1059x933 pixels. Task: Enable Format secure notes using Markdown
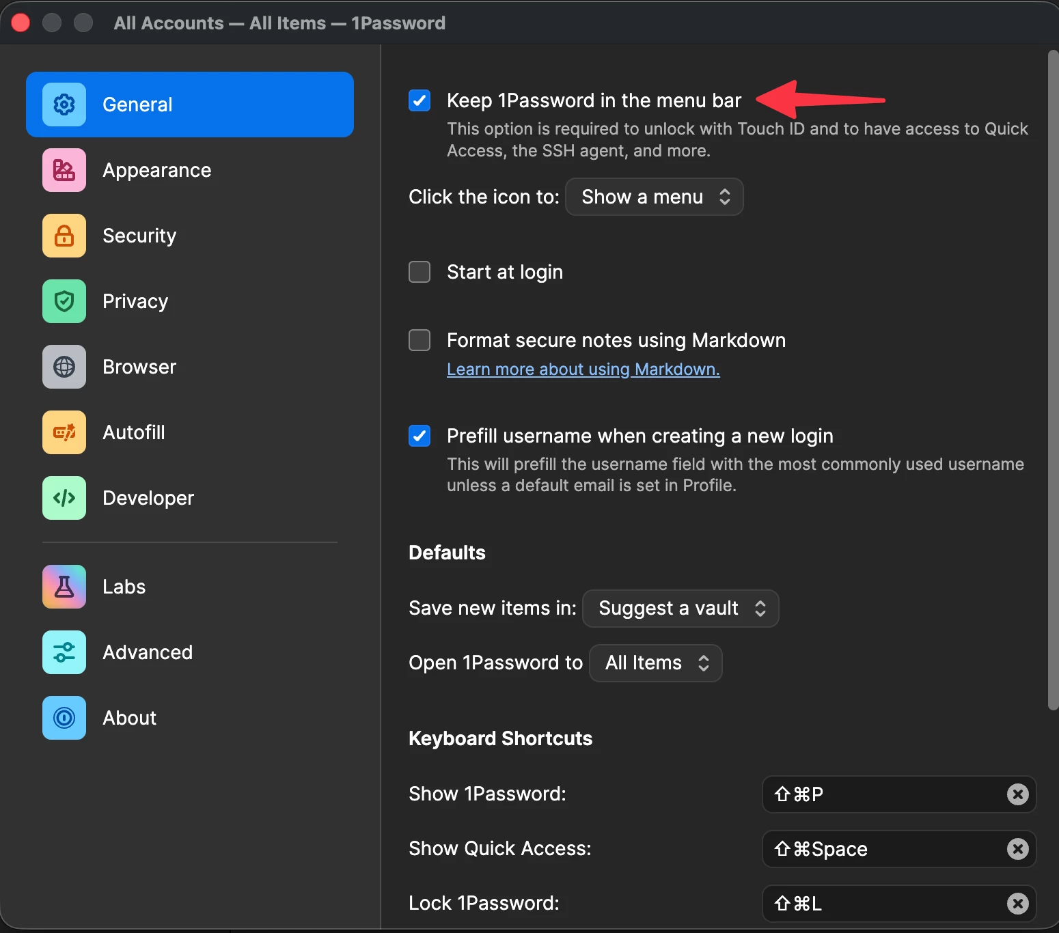tap(420, 340)
